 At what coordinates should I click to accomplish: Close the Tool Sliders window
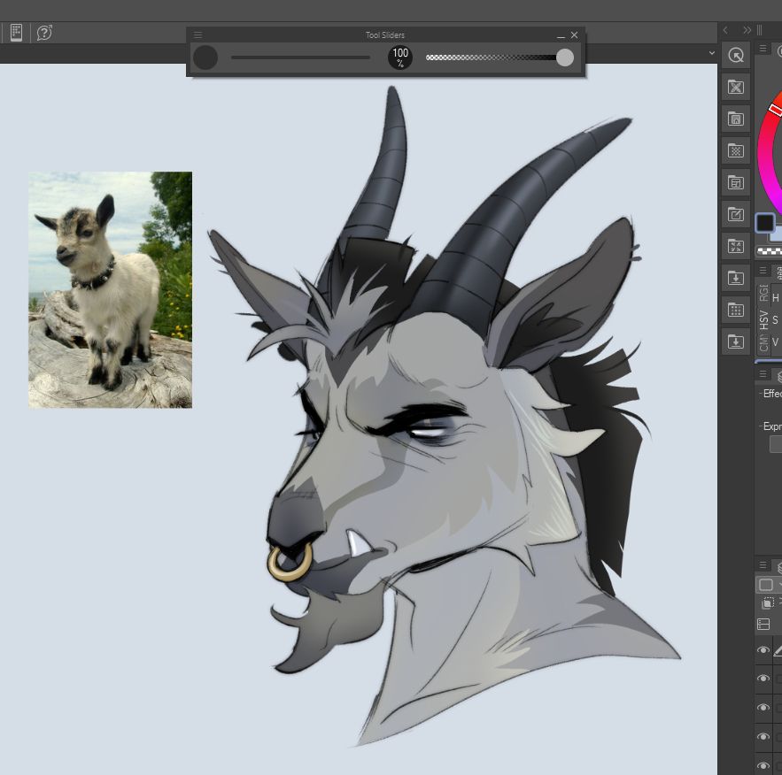tap(575, 35)
